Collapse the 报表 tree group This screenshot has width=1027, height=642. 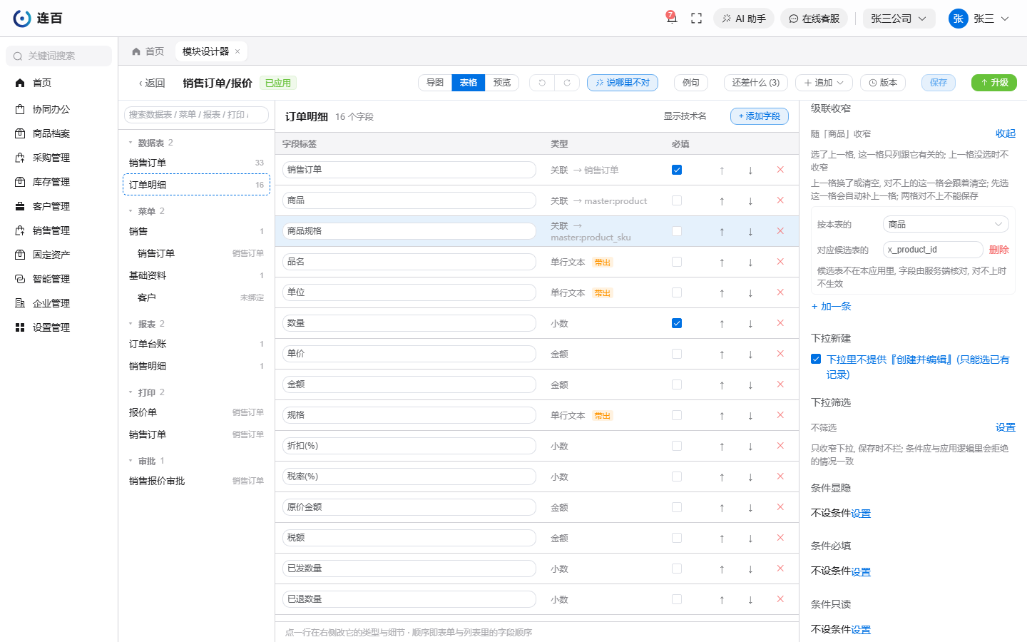click(131, 324)
